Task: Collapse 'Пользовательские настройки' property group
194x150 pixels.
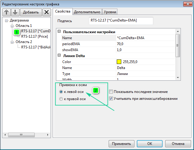Action: click(x=59, y=32)
